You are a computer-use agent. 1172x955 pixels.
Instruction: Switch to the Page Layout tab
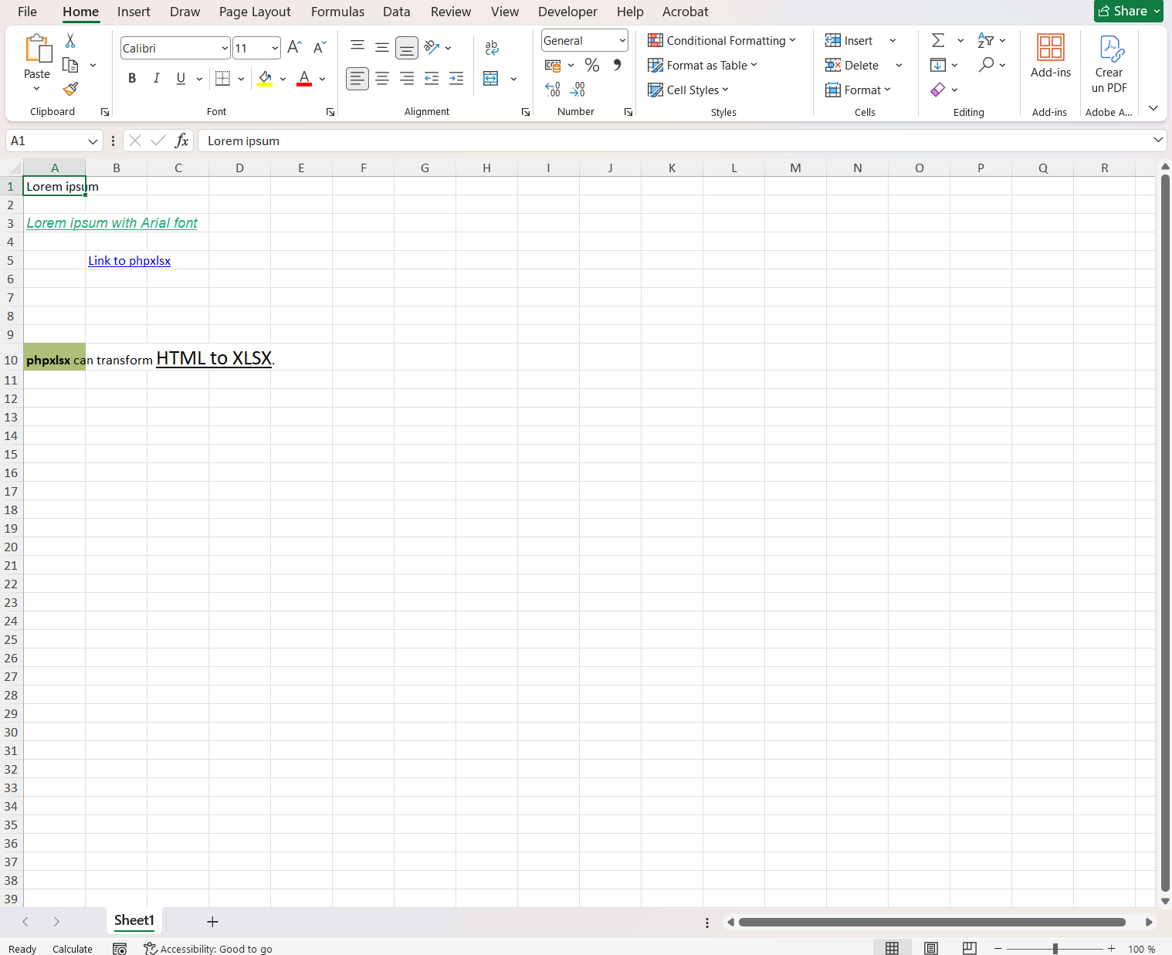255,12
